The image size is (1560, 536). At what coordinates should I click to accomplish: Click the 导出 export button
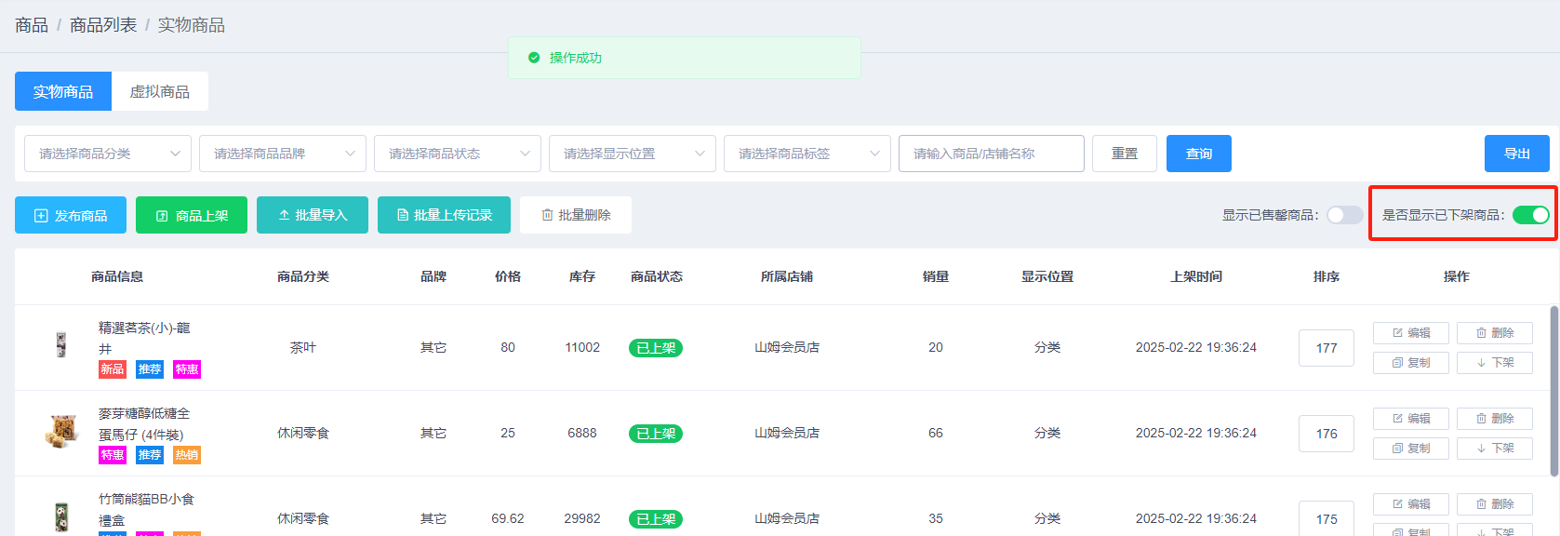pyautogui.click(x=1516, y=154)
